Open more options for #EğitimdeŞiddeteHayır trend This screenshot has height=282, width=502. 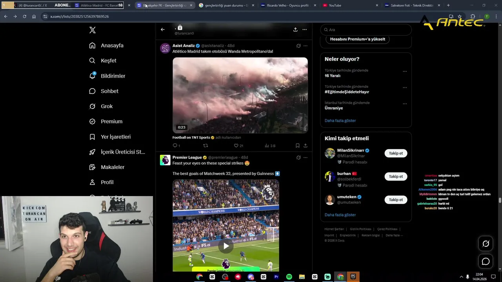[405, 87]
